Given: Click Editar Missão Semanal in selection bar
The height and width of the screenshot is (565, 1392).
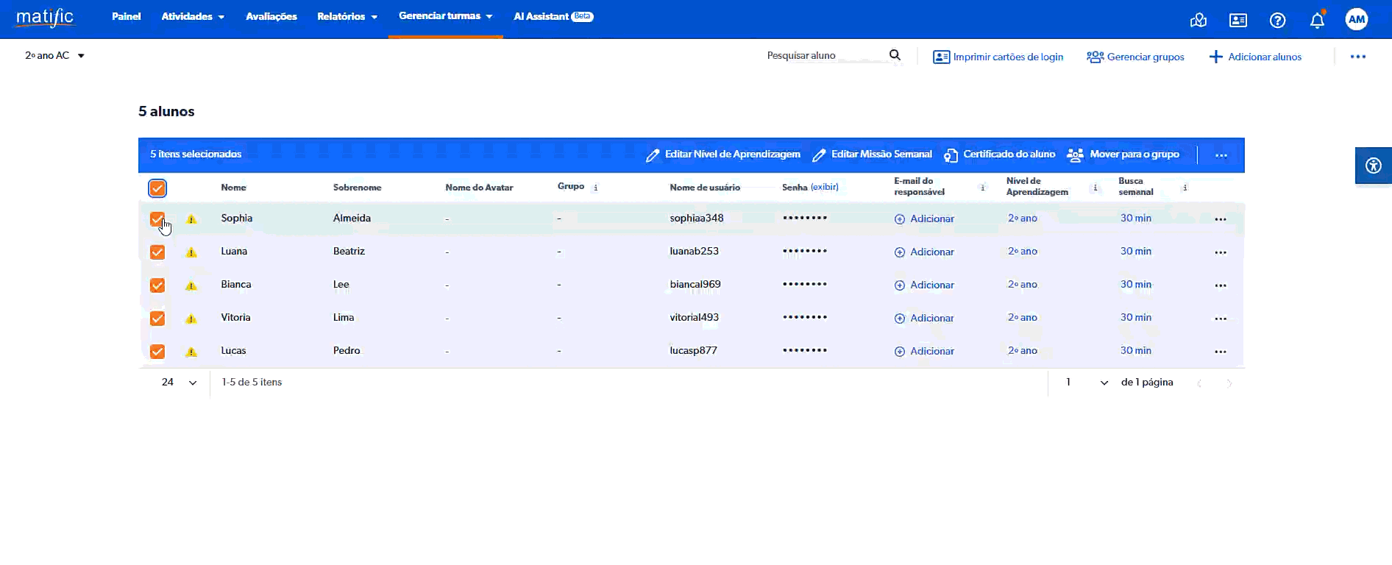Looking at the screenshot, I should click(872, 154).
